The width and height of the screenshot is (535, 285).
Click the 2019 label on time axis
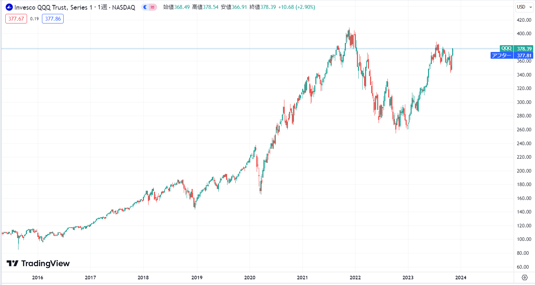coord(196,278)
